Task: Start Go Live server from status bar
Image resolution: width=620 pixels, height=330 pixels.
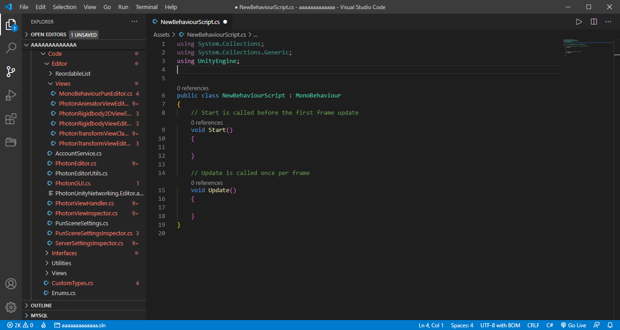Action: click(573, 325)
